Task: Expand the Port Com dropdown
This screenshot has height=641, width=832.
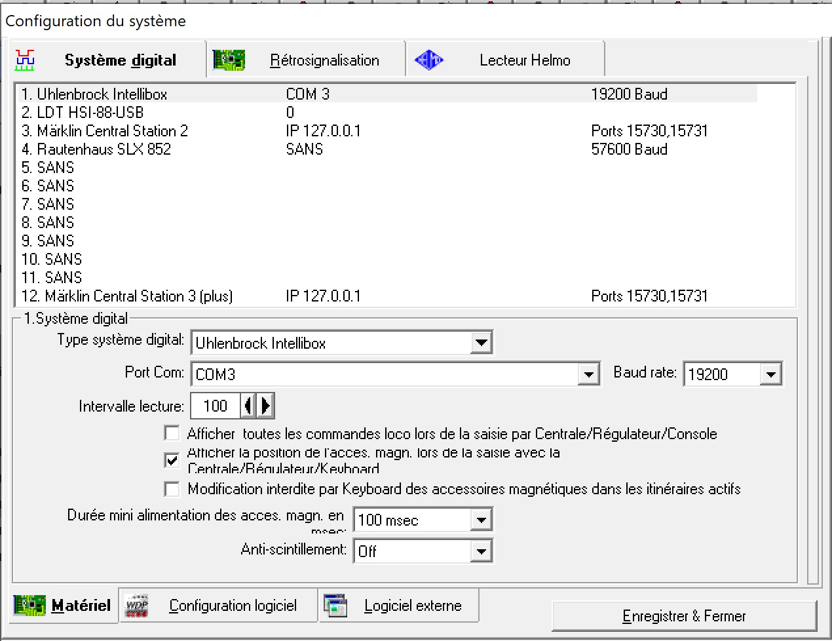Action: coord(588,374)
